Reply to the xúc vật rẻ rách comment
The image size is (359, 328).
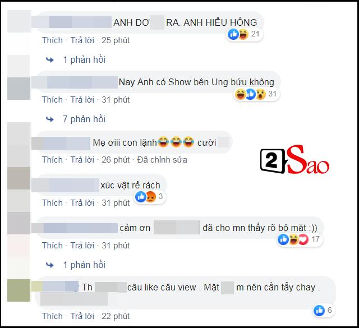[x=82, y=203]
